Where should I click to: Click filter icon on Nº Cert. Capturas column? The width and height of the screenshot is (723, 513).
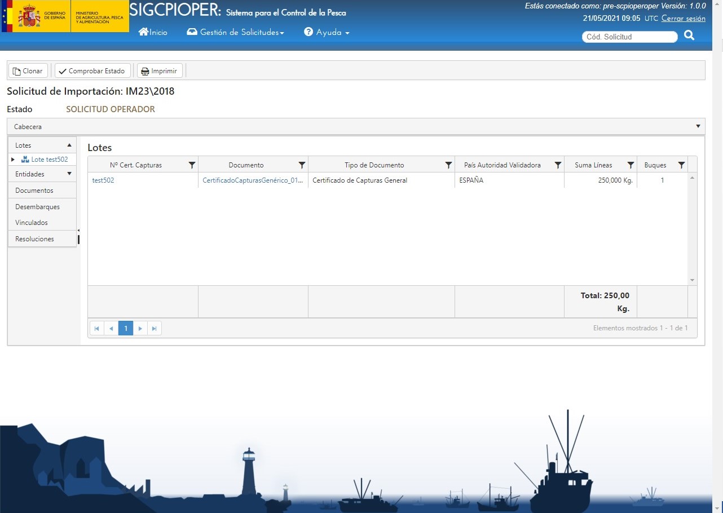click(x=192, y=165)
